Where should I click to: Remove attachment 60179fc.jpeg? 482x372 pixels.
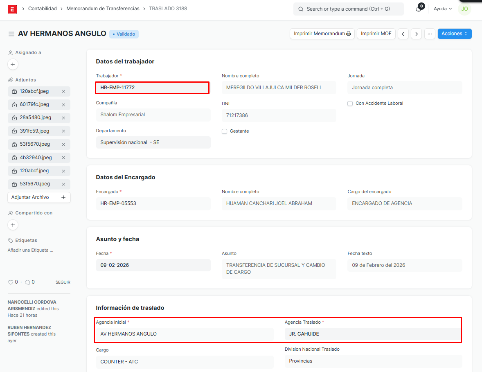click(x=63, y=105)
